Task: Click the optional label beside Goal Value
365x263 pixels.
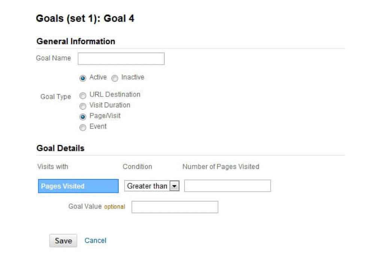Action: point(115,207)
